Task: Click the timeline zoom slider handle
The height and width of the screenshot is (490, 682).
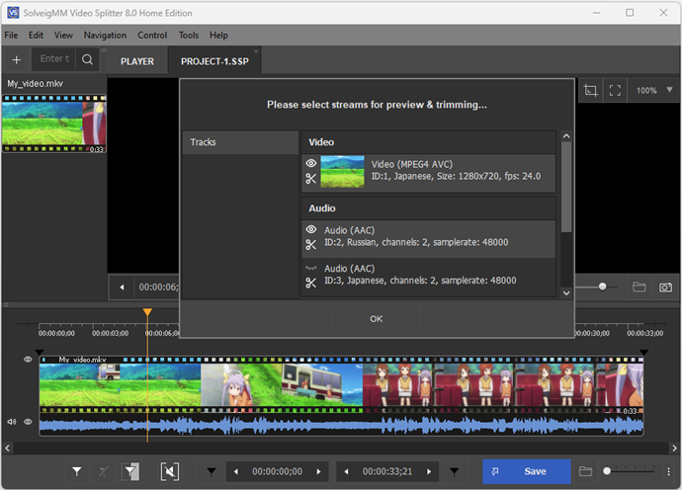Action: pyautogui.click(x=607, y=471)
